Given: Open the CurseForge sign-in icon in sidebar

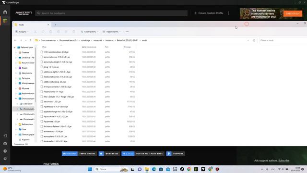Looking at the screenshot, I should (5, 136).
